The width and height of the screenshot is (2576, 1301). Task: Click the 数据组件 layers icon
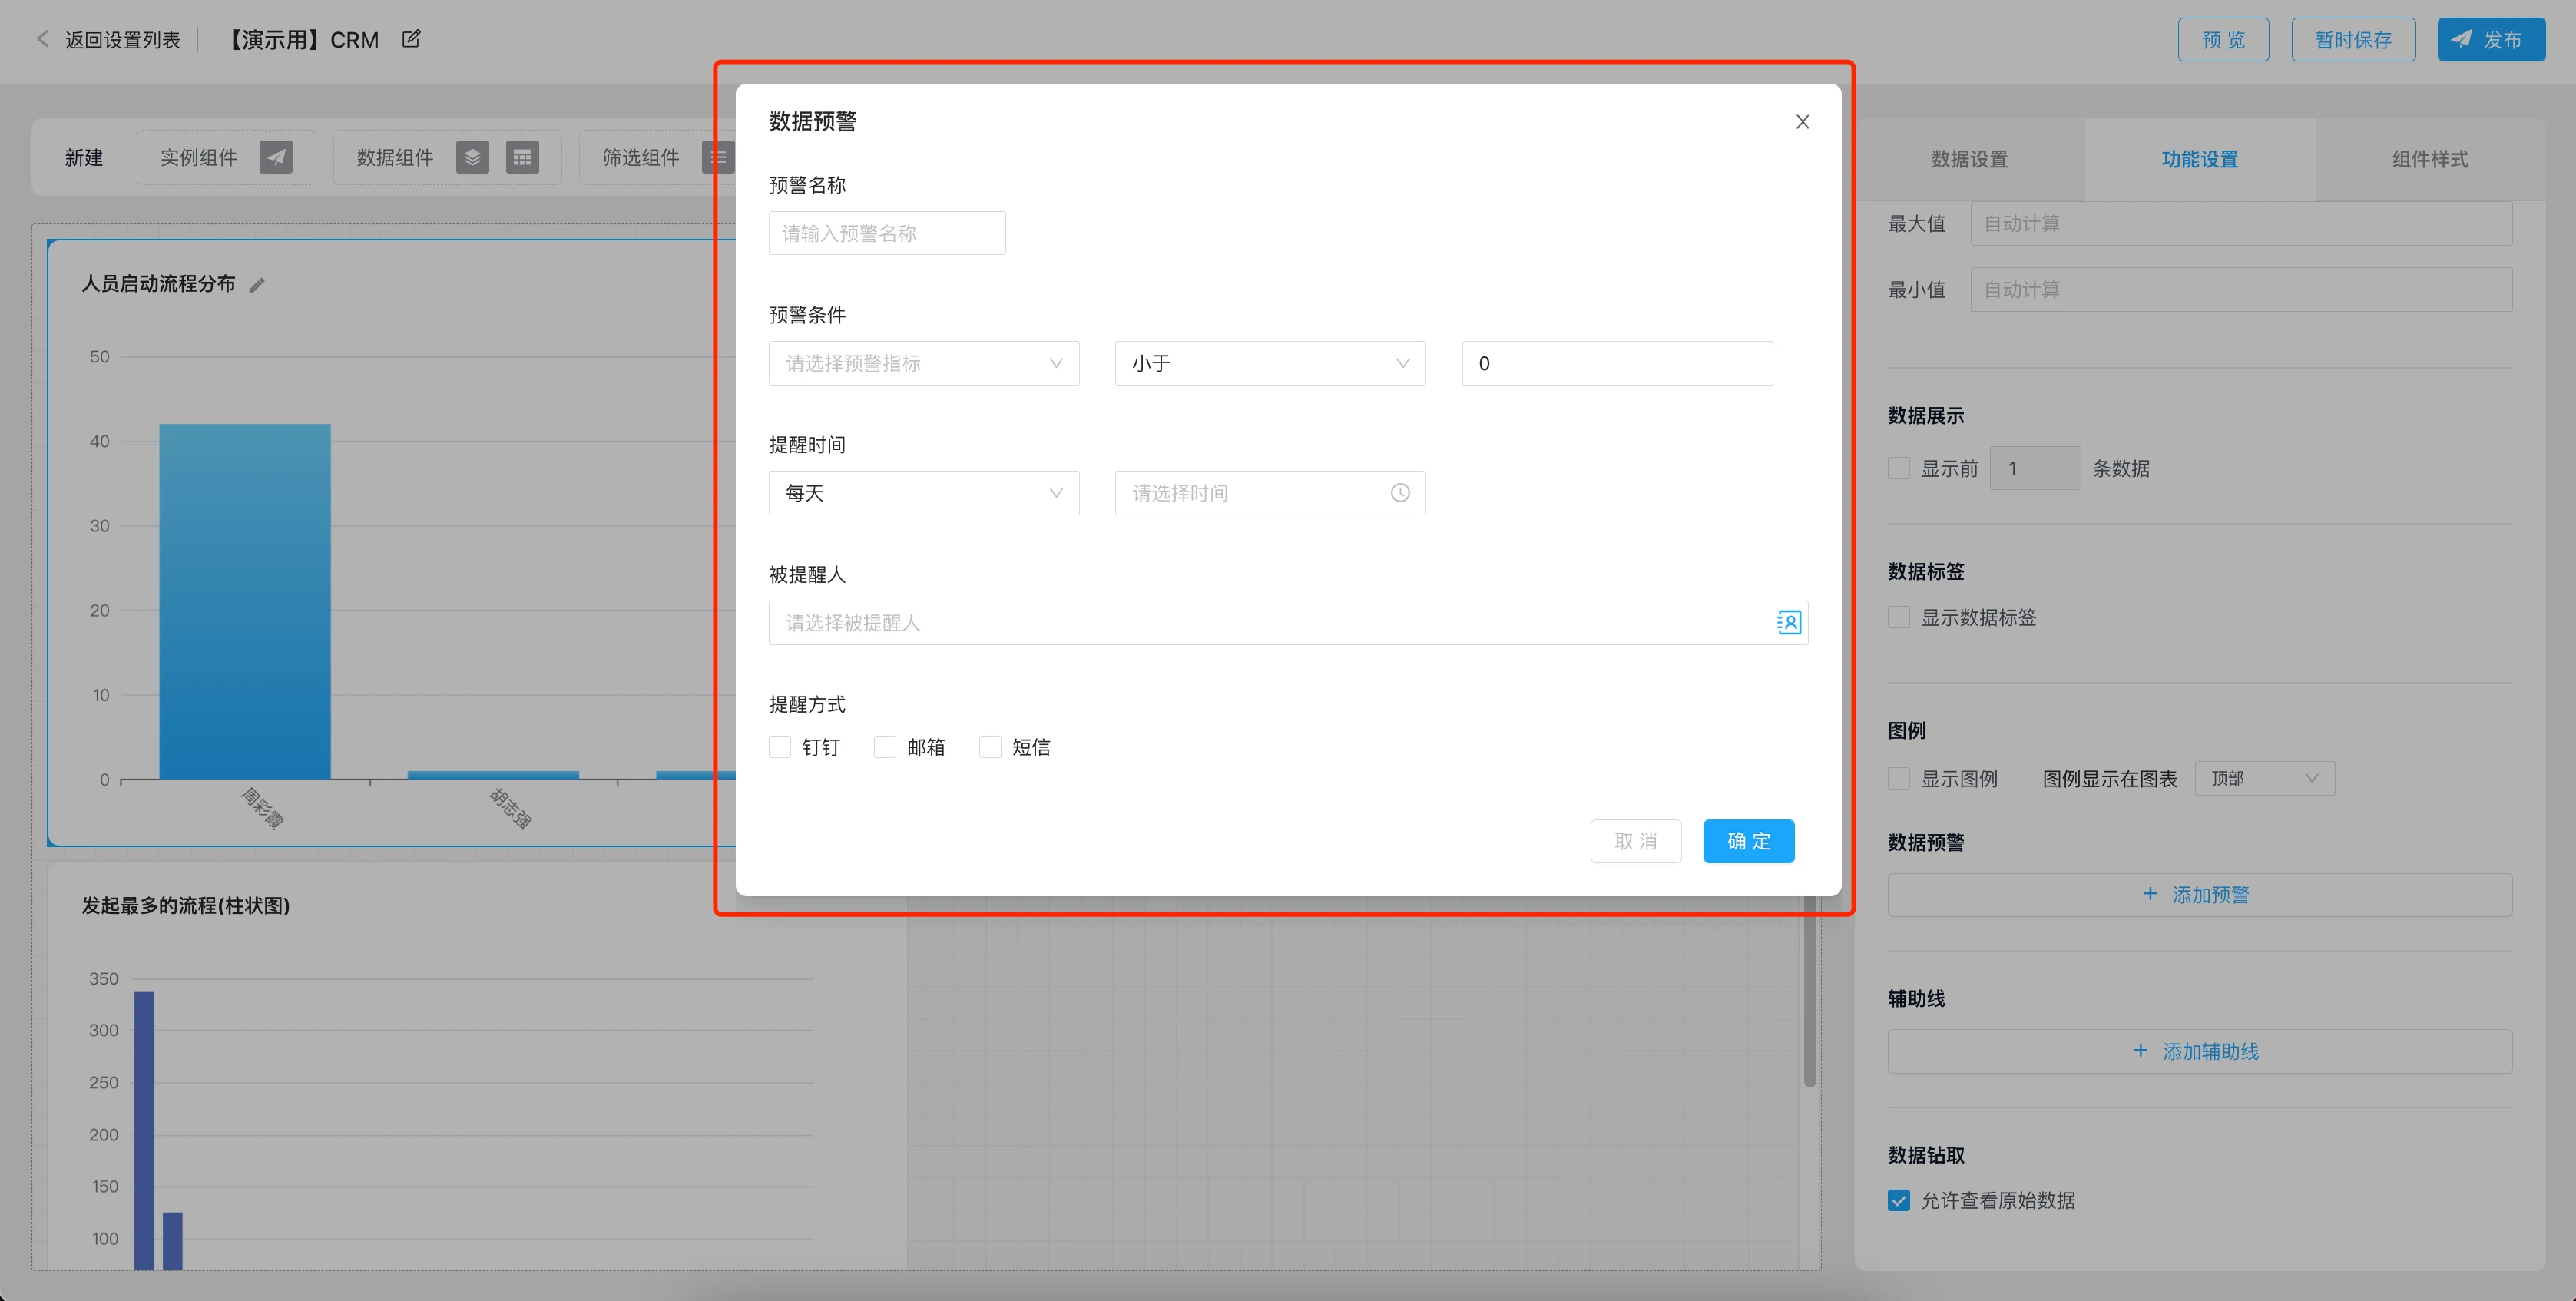click(472, 157)
